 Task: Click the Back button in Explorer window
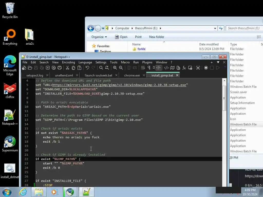[x=91, y=28]
